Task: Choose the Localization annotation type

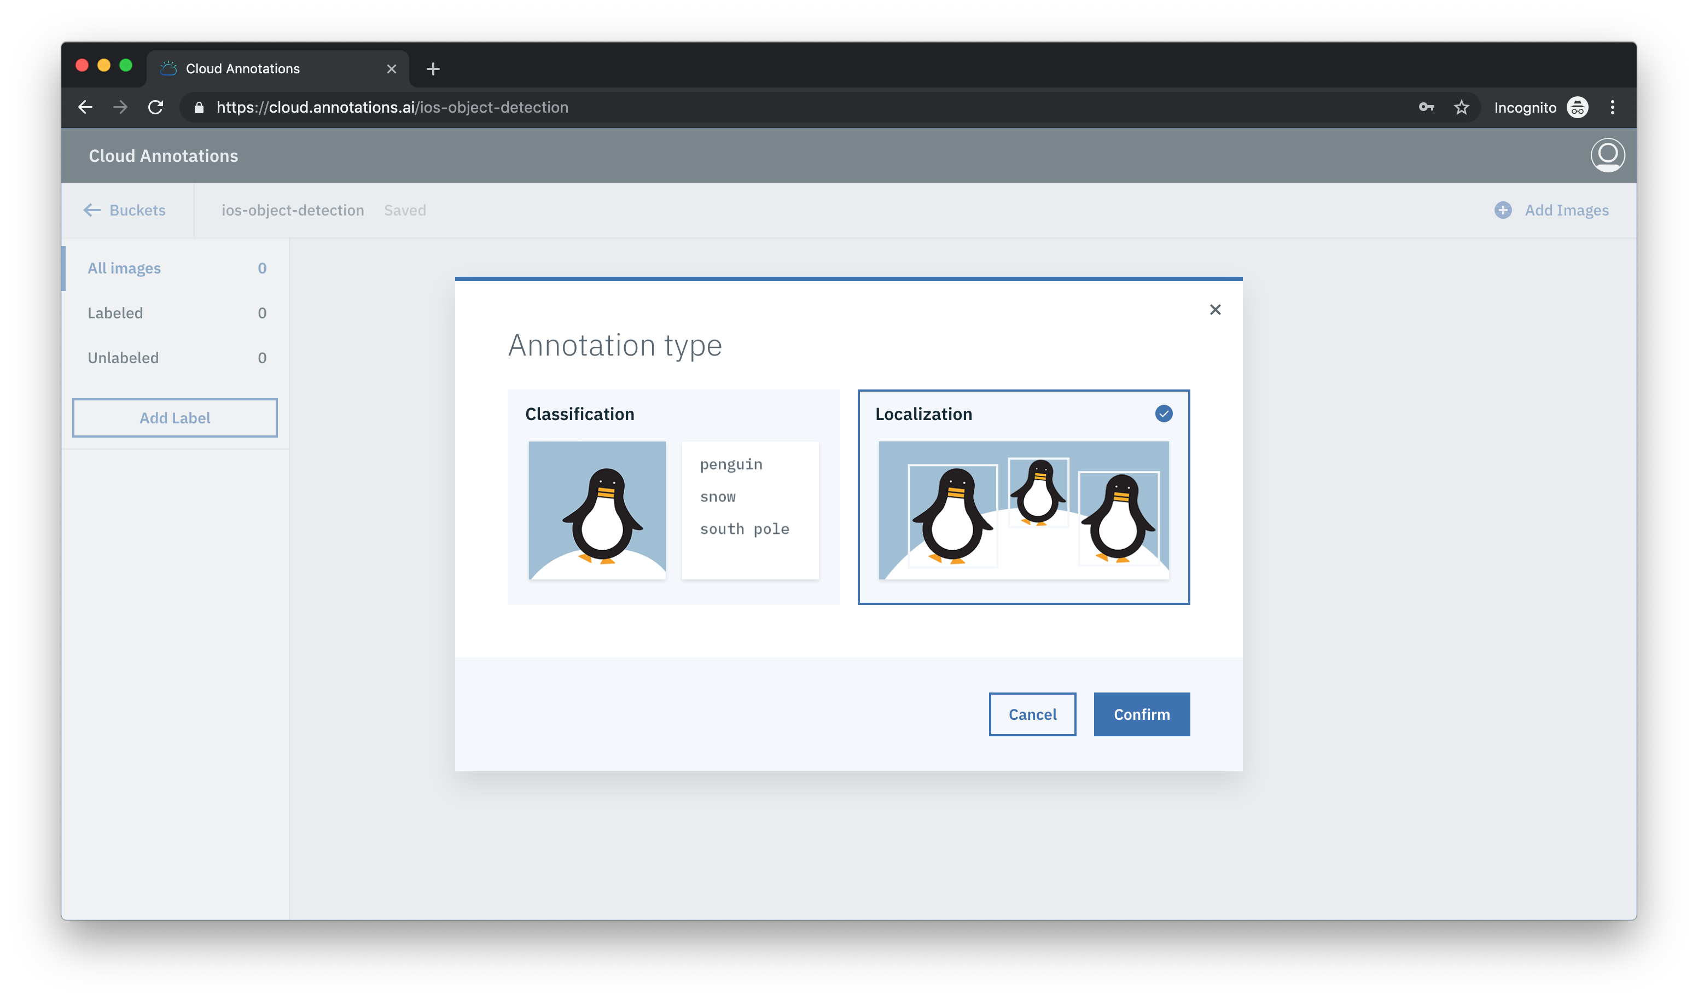Action: (1024, 497)
